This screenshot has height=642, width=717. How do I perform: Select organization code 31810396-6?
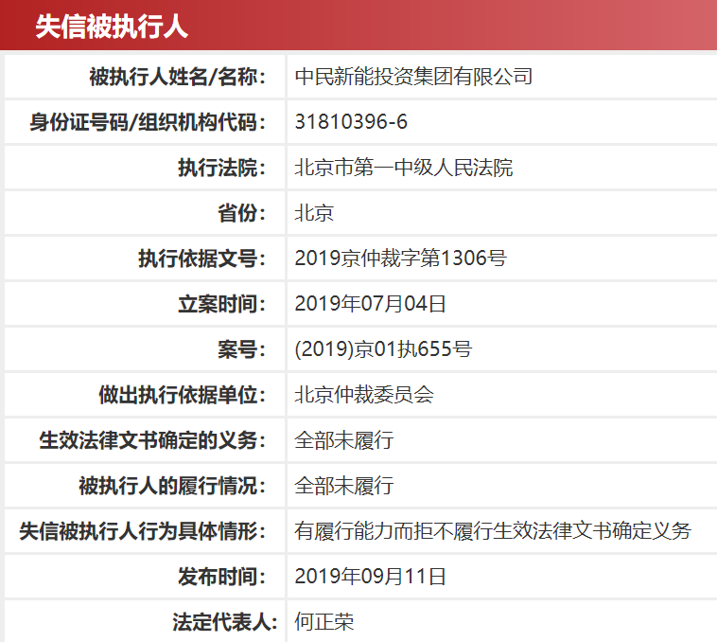(351, 122)
